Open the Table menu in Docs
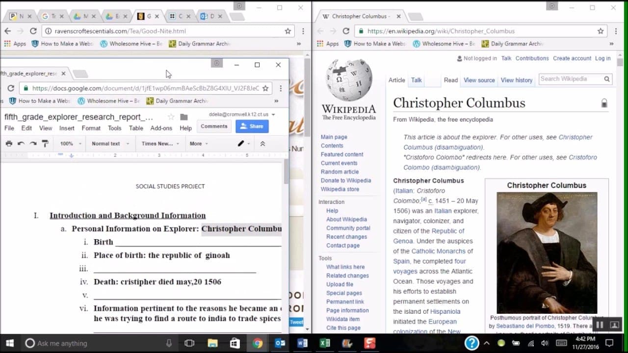The height and width of the screenshot is (353, 628). click(x=136, y=128)
